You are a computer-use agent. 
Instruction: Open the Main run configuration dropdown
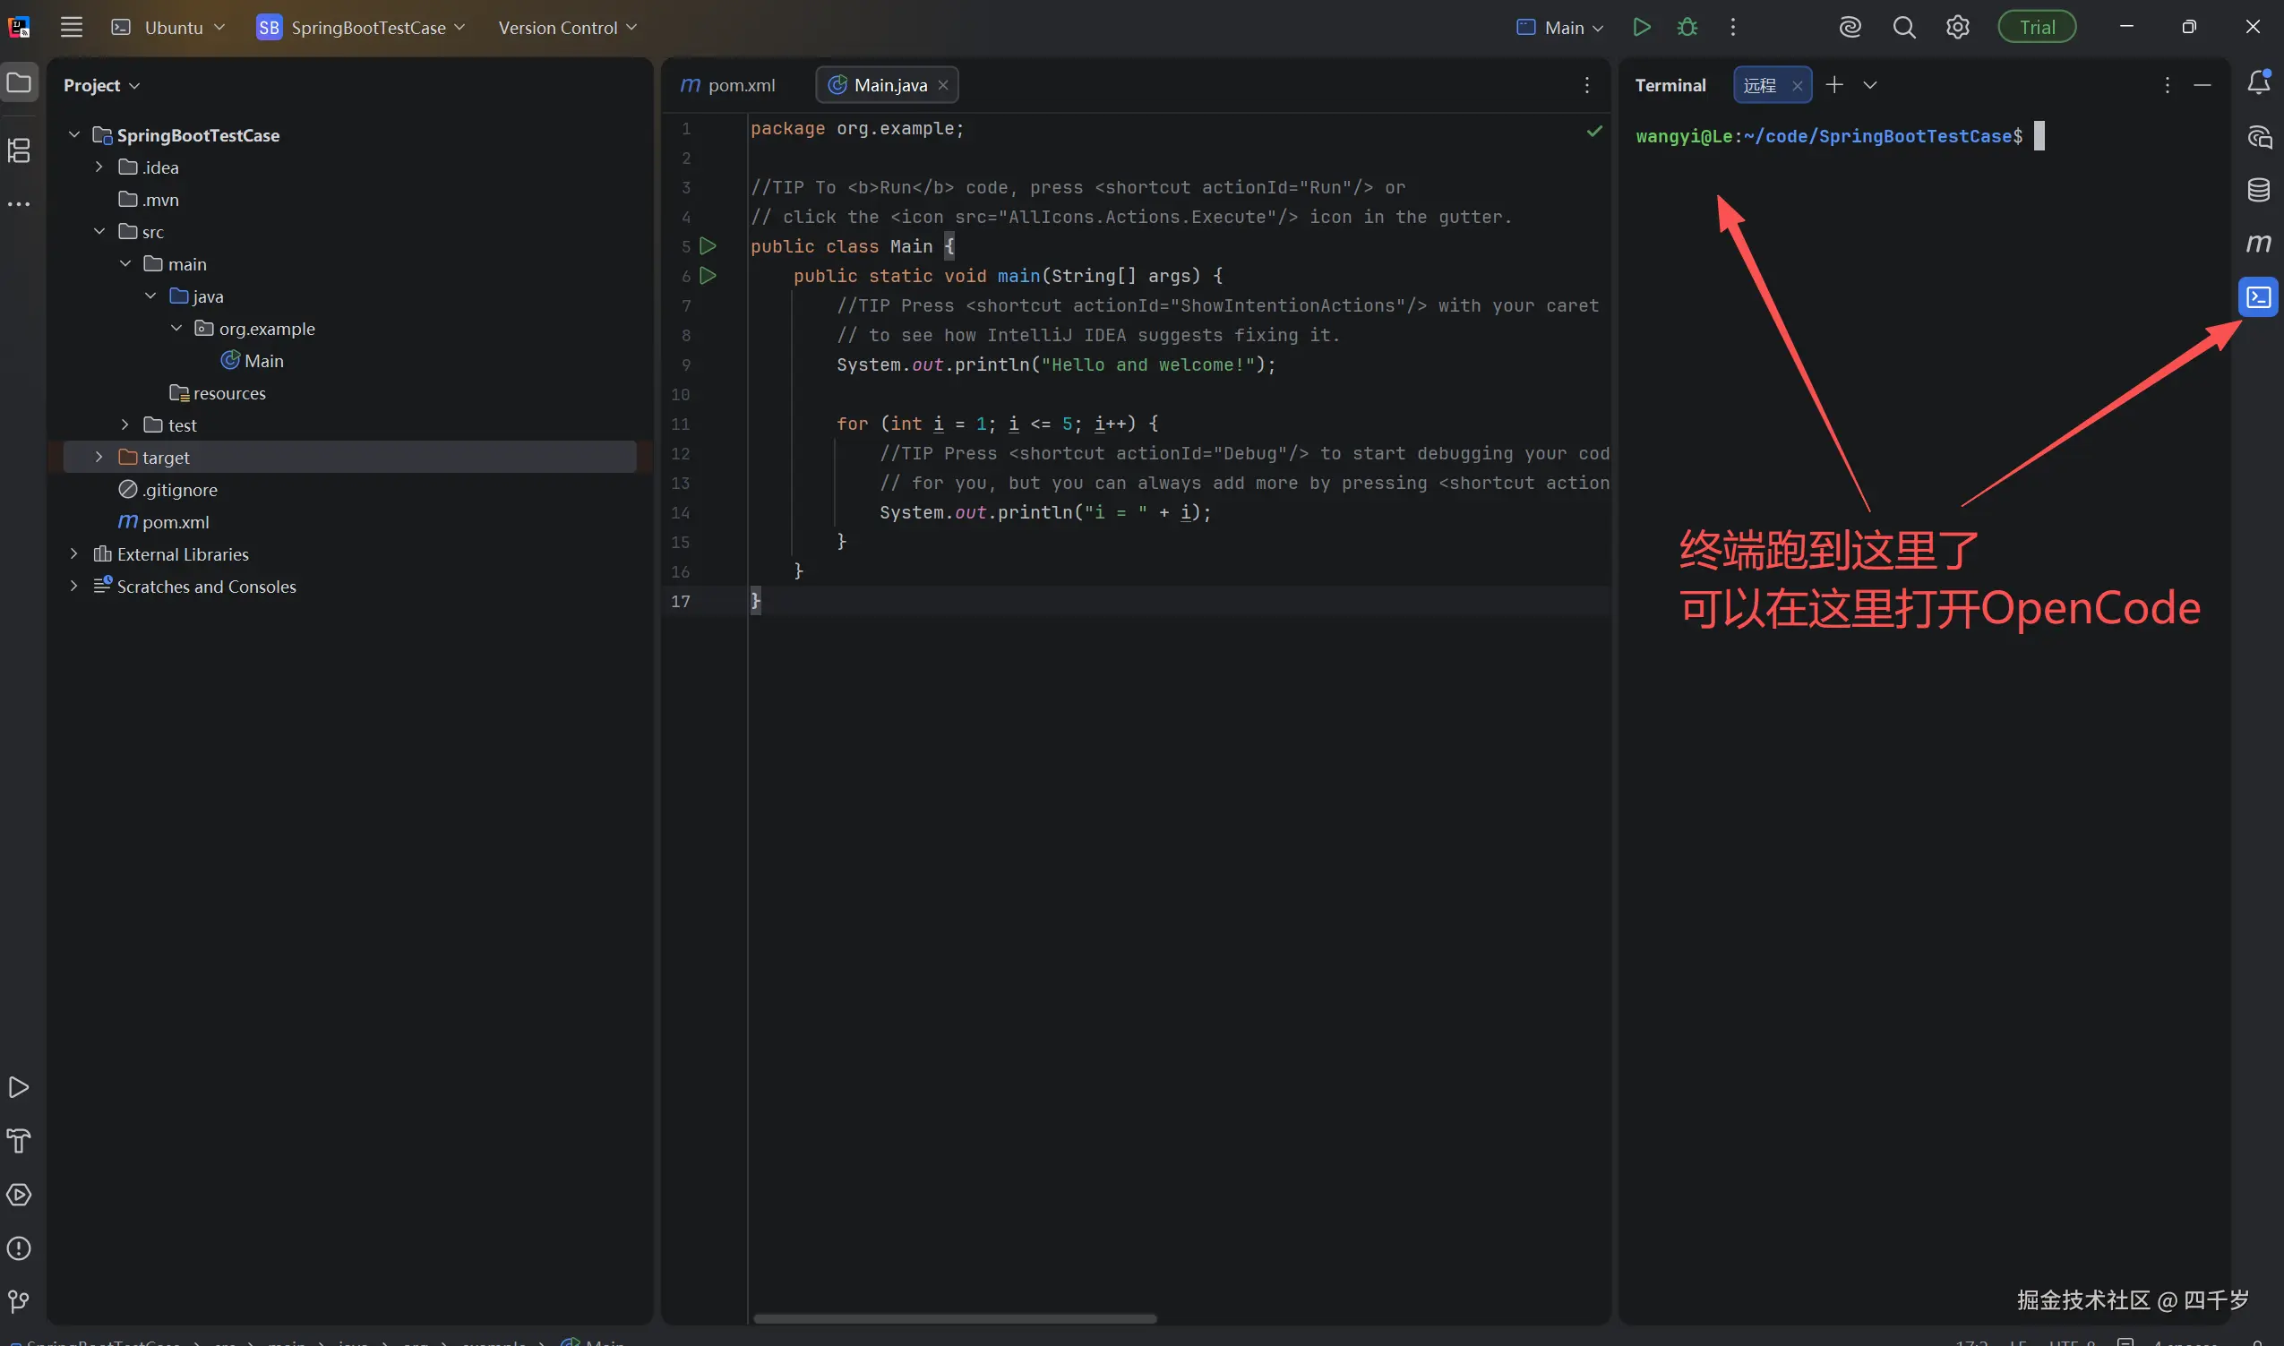click(1560, 27)
